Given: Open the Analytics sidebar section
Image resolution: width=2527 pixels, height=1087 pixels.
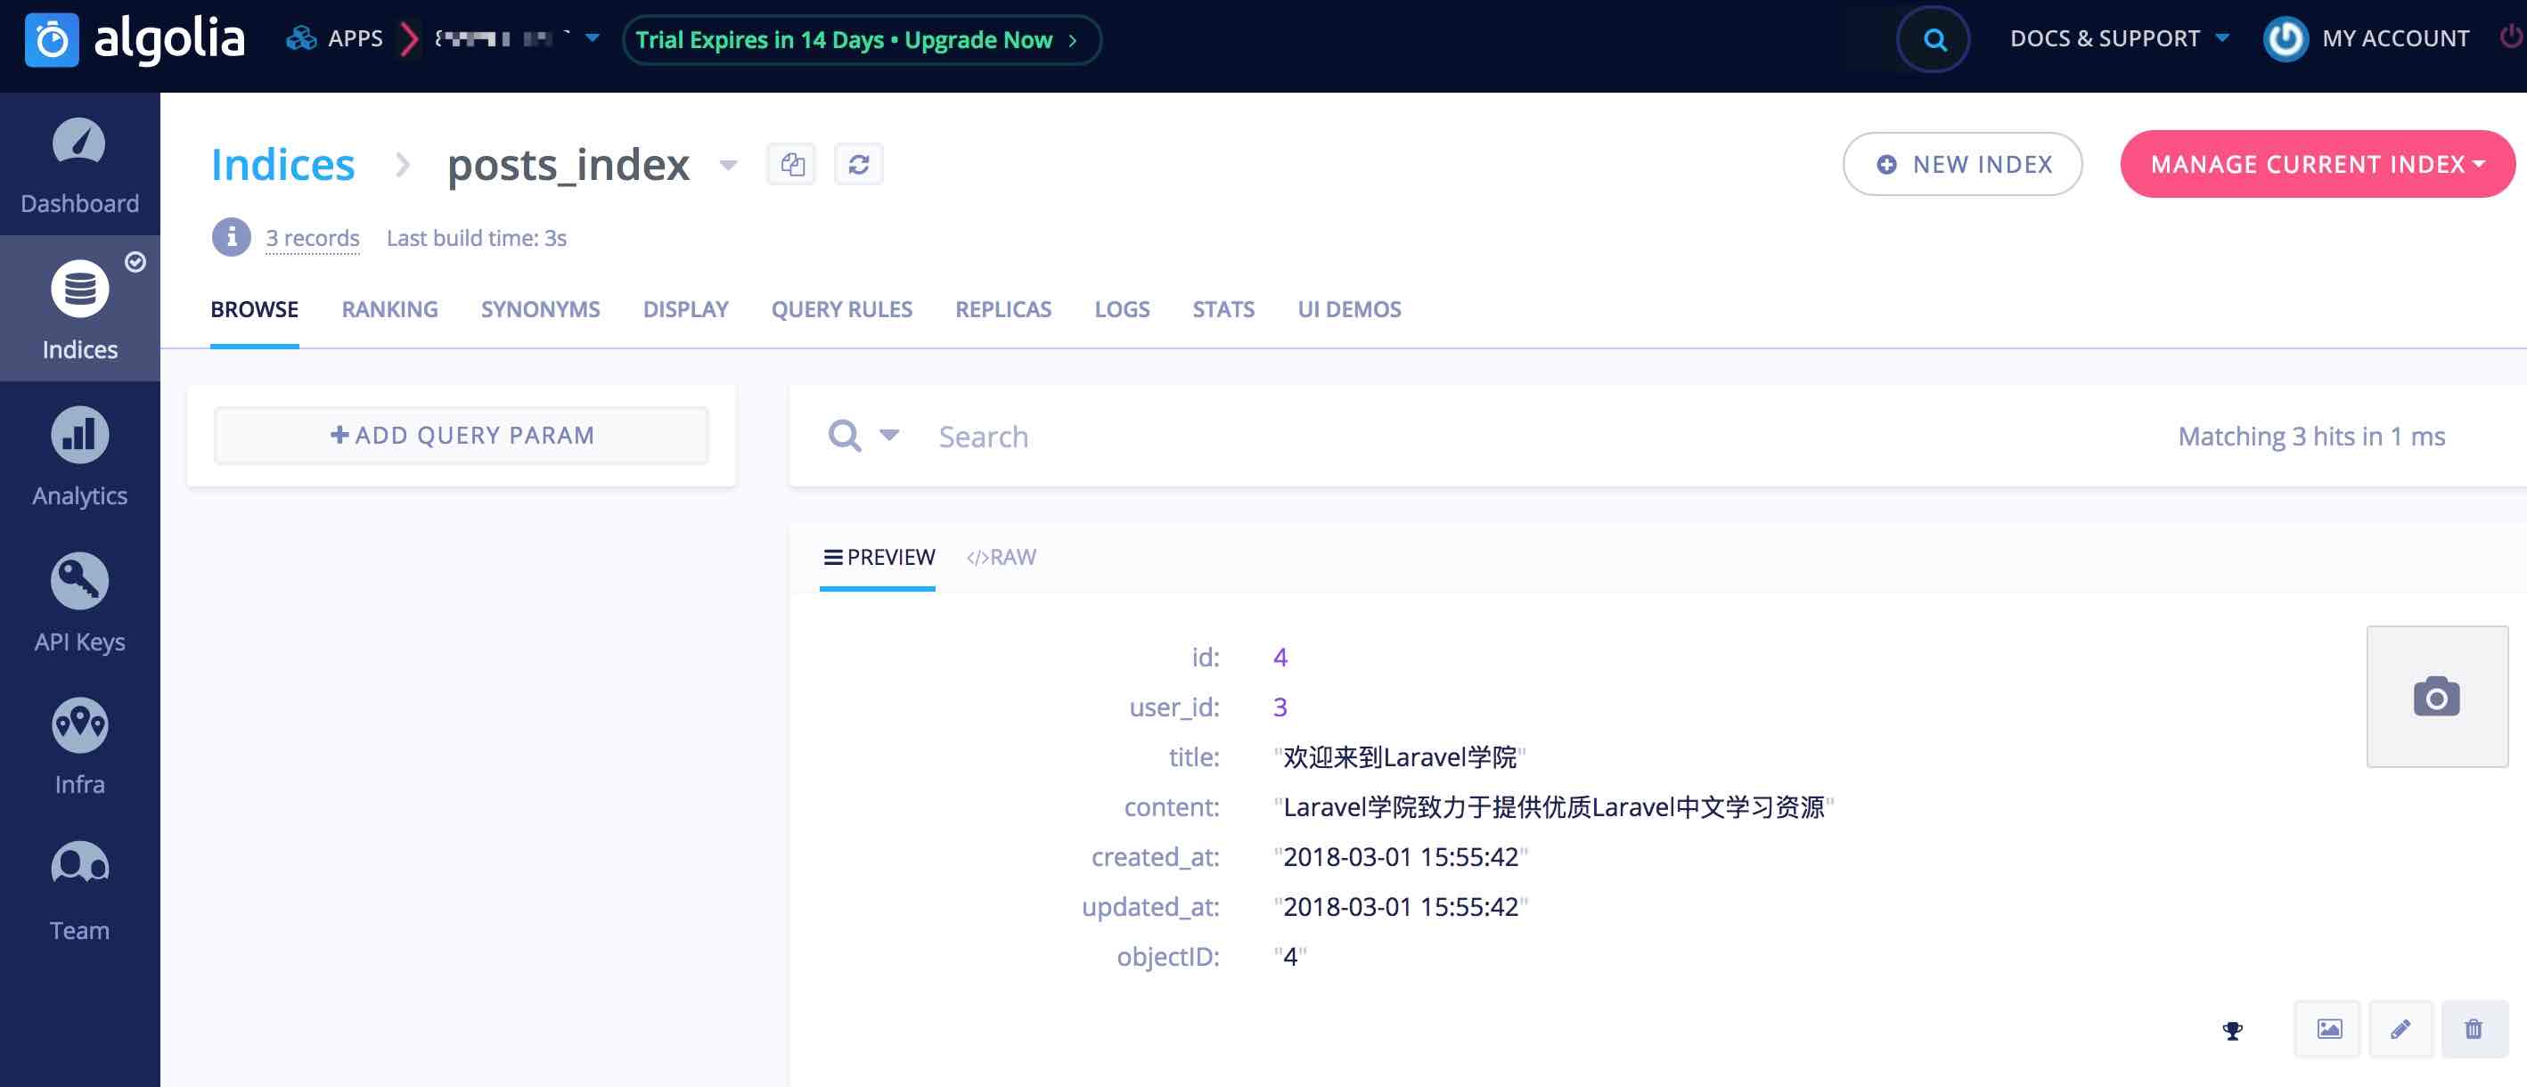Looking at the screenshot, I should pos(79,456).
